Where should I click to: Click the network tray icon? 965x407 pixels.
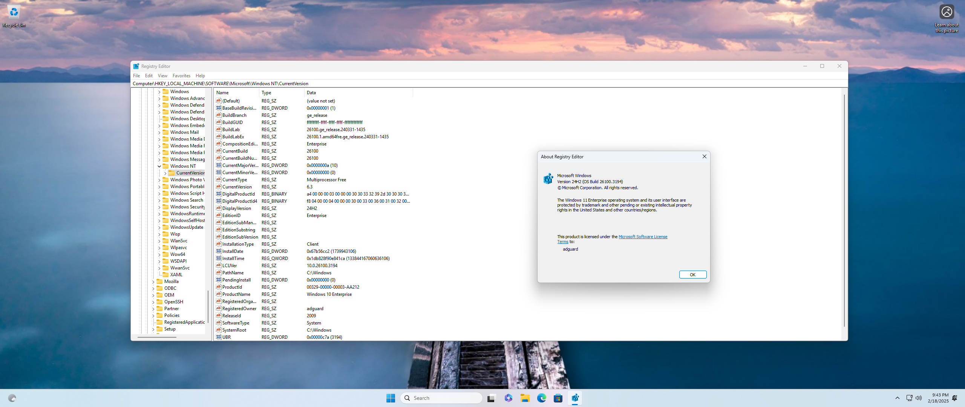909,398
